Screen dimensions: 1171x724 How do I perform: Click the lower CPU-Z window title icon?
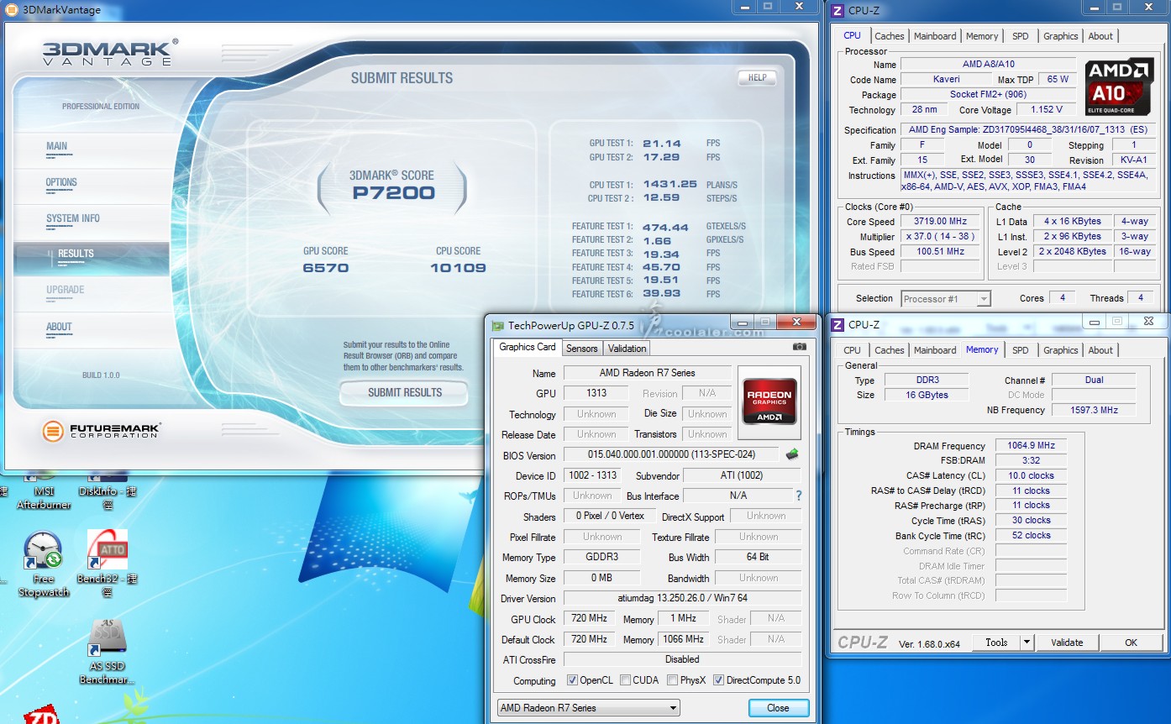tap(838, 324)
